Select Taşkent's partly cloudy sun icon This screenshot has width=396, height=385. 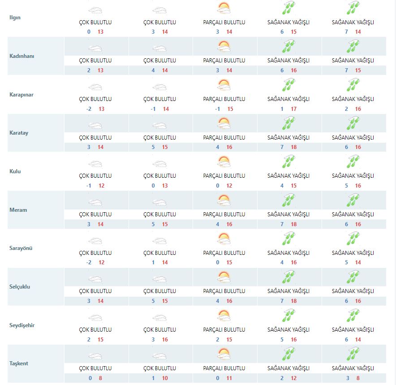224,354
